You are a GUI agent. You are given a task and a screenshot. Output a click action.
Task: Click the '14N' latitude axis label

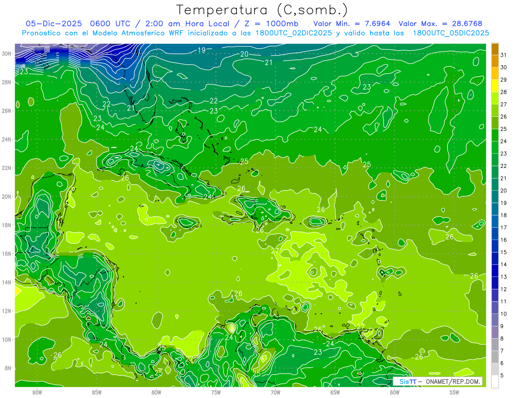pyautogui.click(x=7, y=283)
